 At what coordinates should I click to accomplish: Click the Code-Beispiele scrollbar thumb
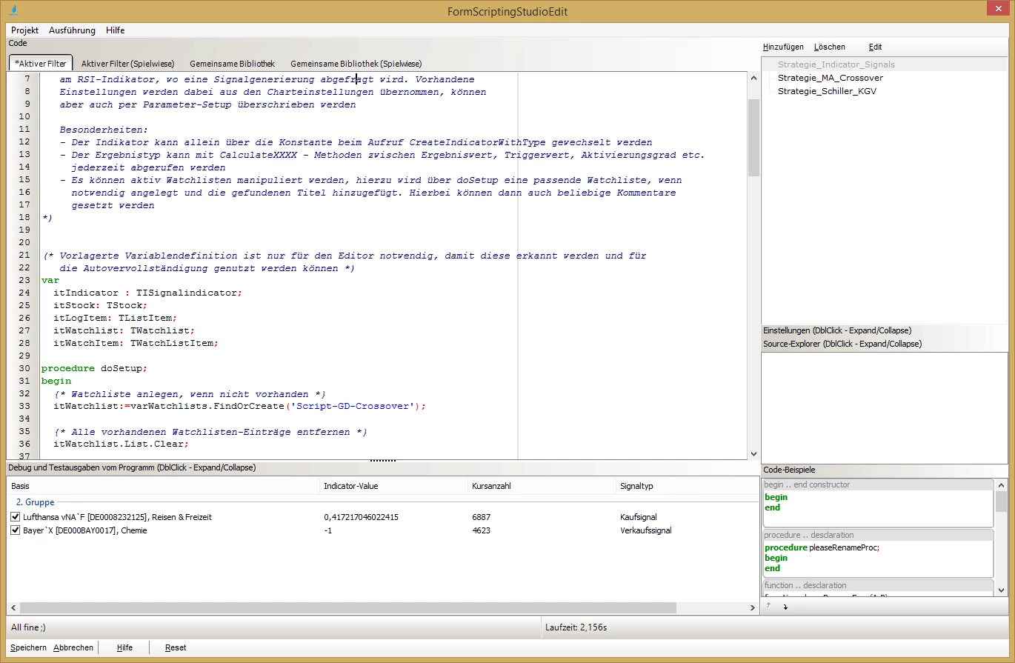click(1002, 502)
